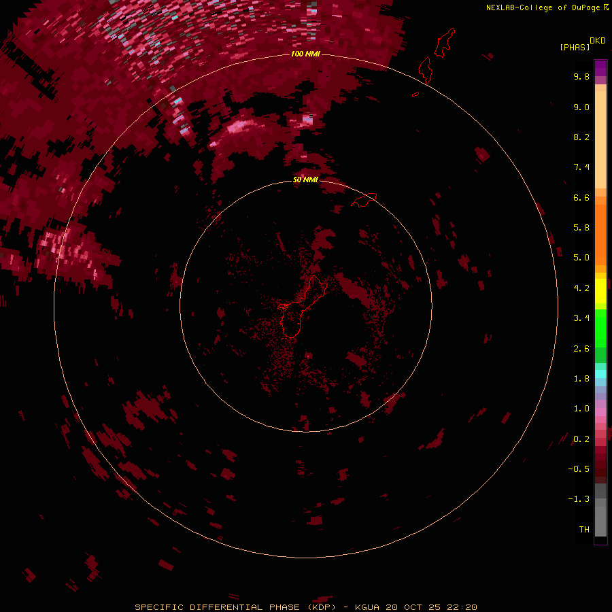Click the 1.8 value on color scale
This screenshot has width=612, height=612.
[x=581, y=379]
